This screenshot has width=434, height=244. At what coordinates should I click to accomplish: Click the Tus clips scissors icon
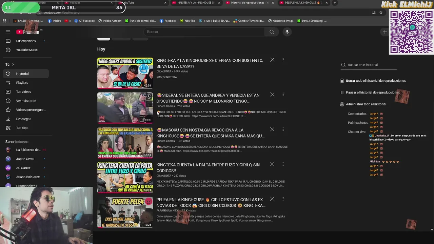point(8,128)
